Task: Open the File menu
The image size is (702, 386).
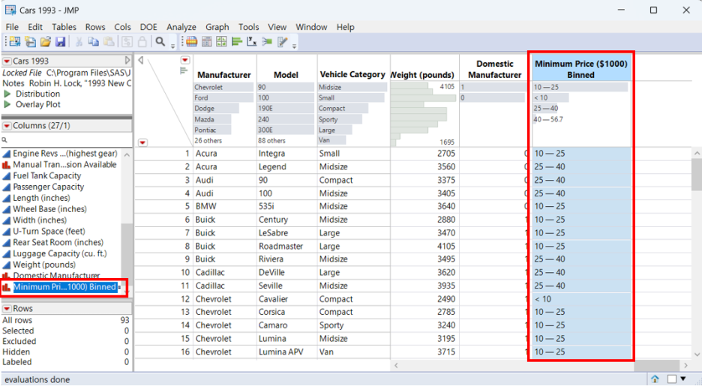Action: [12, 27]
